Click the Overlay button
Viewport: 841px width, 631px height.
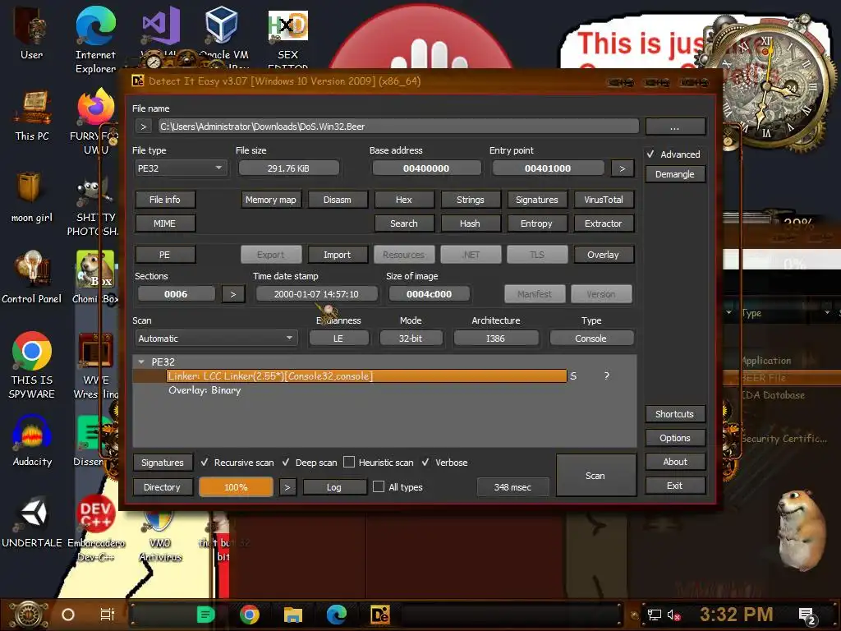604,255
